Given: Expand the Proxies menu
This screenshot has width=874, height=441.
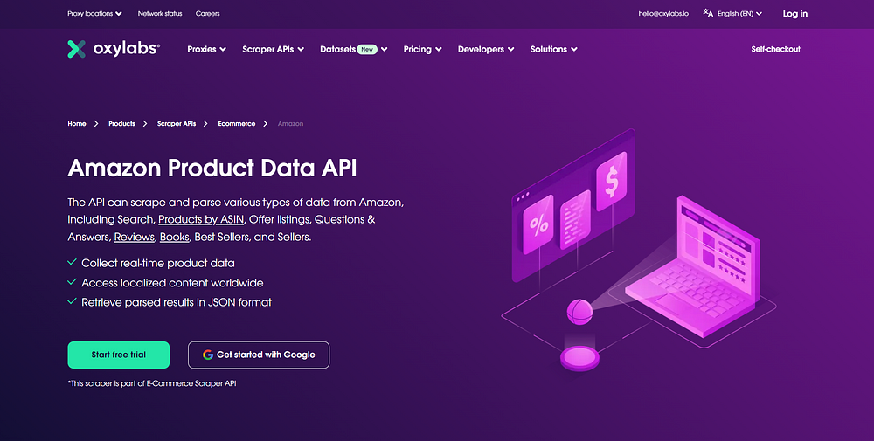Looking at the screenshot, I should click(x=207, y=49).
